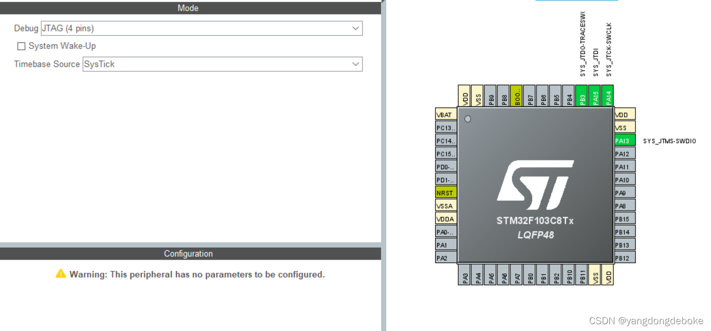This screenshot has height=331, width=711.
Task: Click pin PB9 in the pinout
Action: point(491,96)
